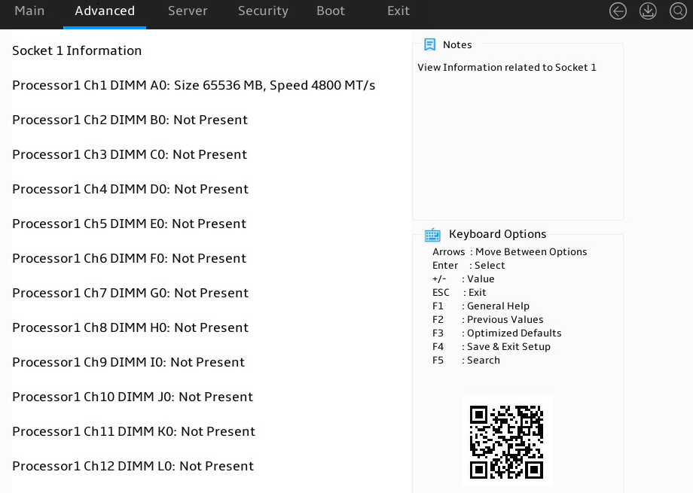Click the search magnifier icon

[678, 11]
